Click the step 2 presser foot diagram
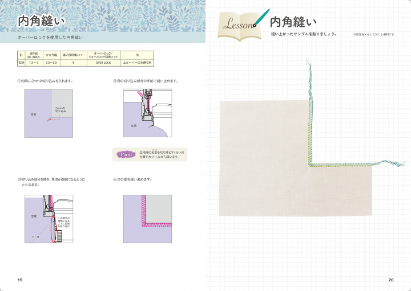411x291 pixels. pos(147,113)
